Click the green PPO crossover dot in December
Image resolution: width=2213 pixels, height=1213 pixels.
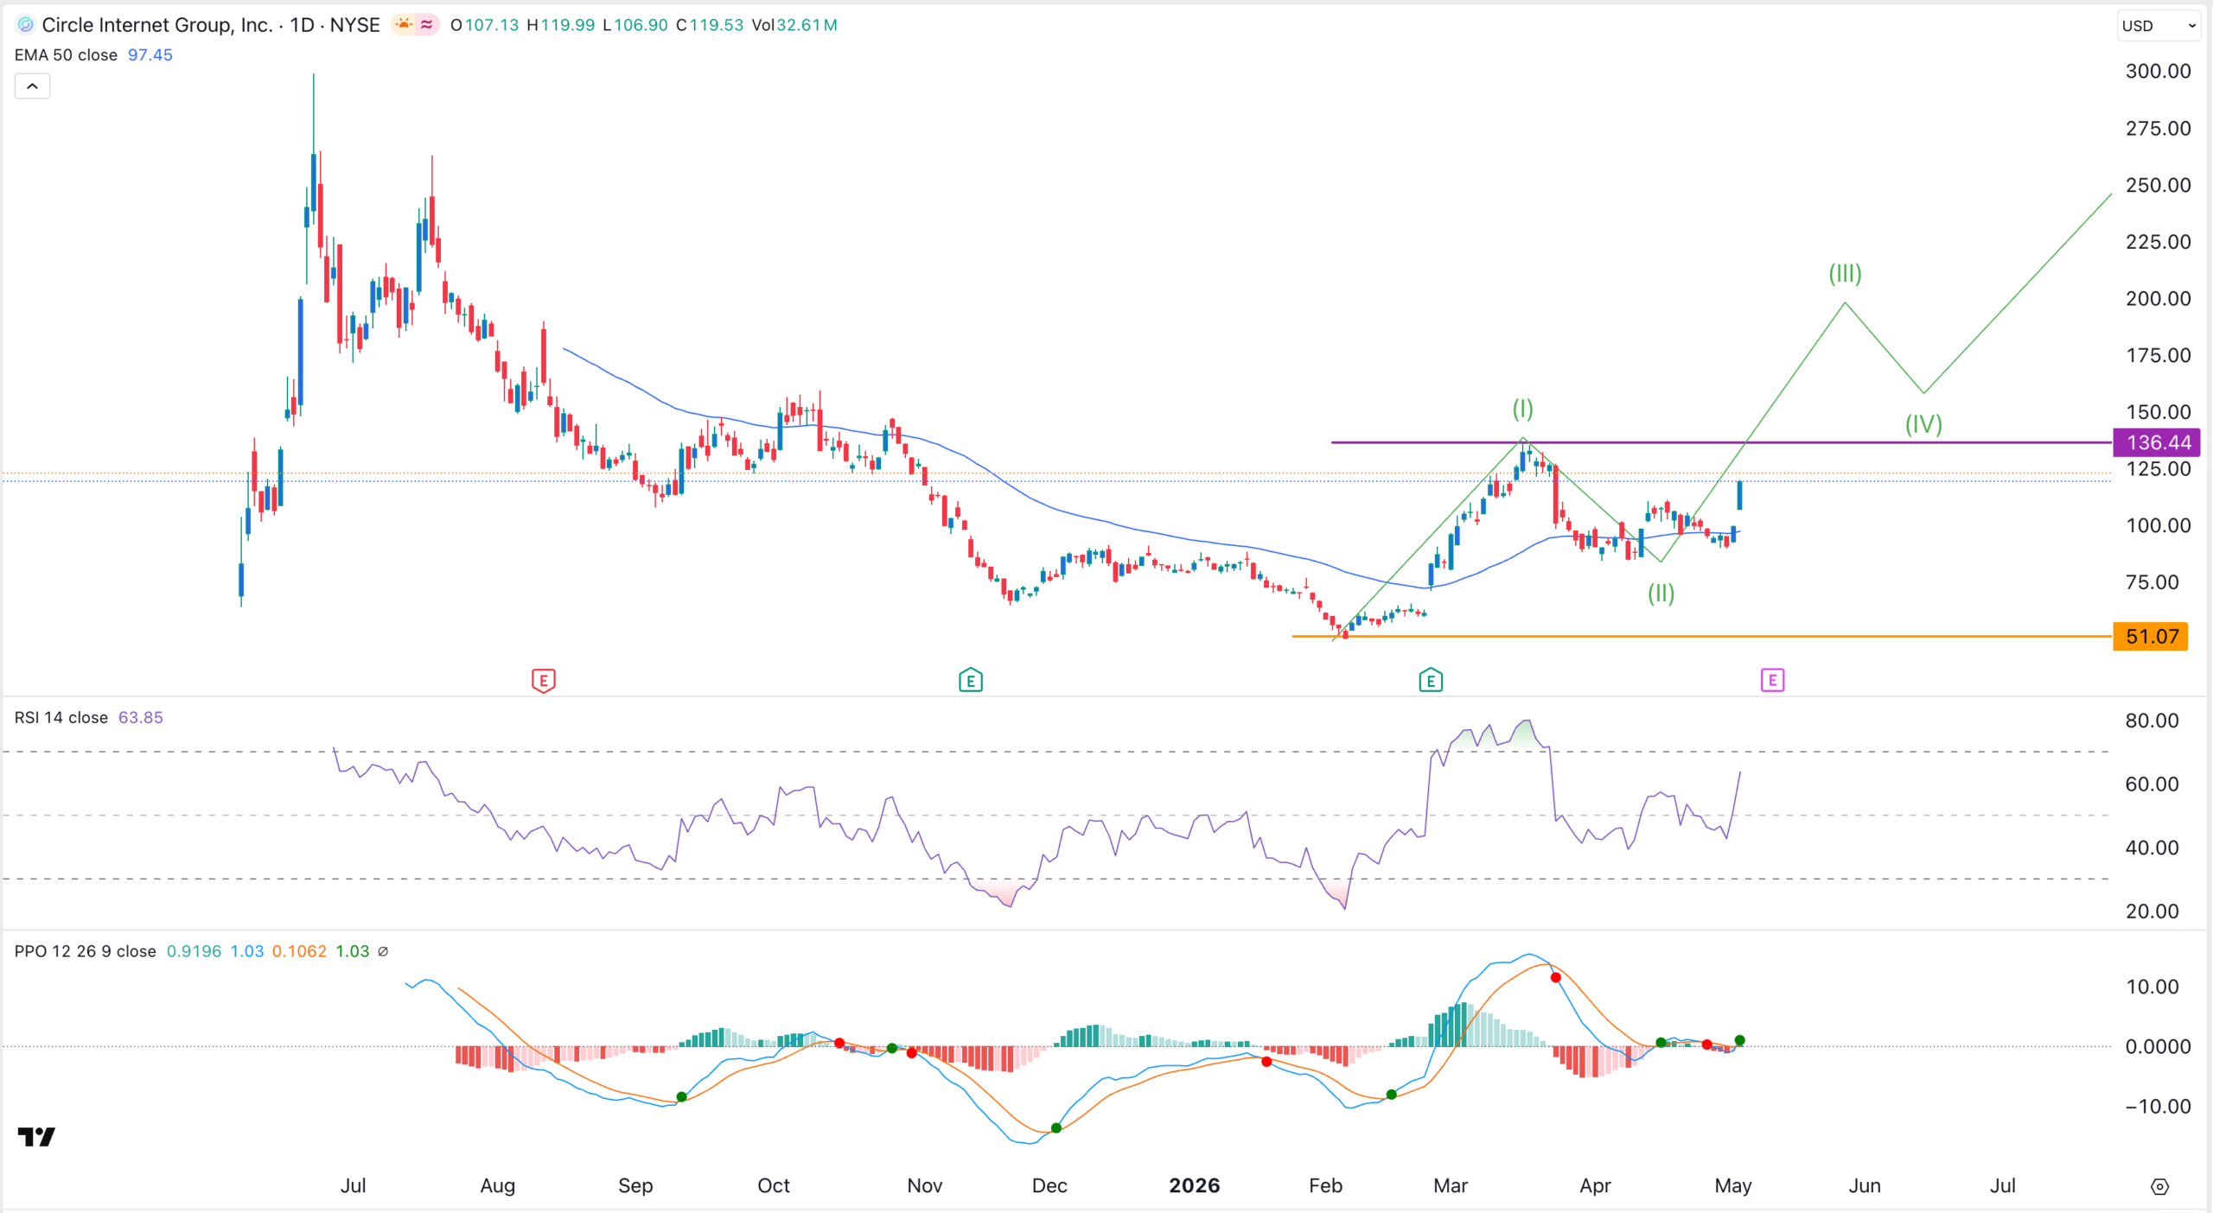point(1056,1128)
